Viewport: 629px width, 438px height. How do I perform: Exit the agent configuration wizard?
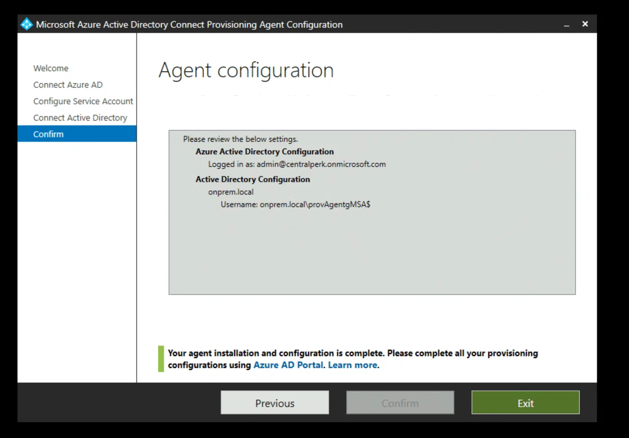525,403
